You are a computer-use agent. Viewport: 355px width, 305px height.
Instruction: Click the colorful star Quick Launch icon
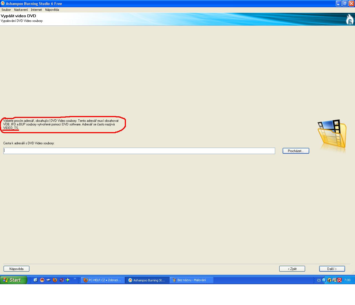(x=68, y=280)
